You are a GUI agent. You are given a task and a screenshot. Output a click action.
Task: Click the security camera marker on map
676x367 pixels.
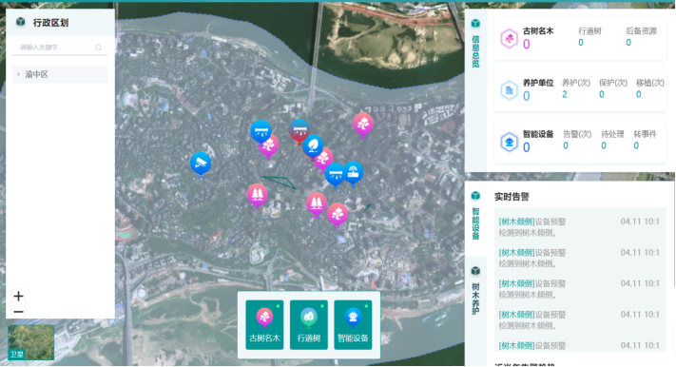[201, 164]
